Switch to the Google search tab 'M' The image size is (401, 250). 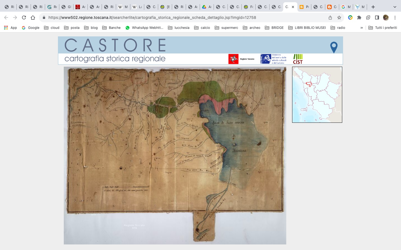(346, 7)
